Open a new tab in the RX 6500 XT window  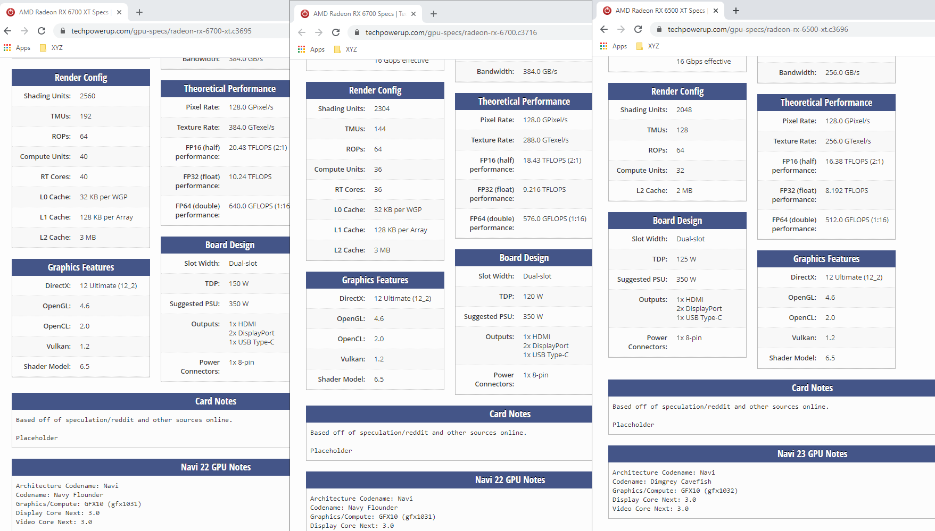point(736,11)
